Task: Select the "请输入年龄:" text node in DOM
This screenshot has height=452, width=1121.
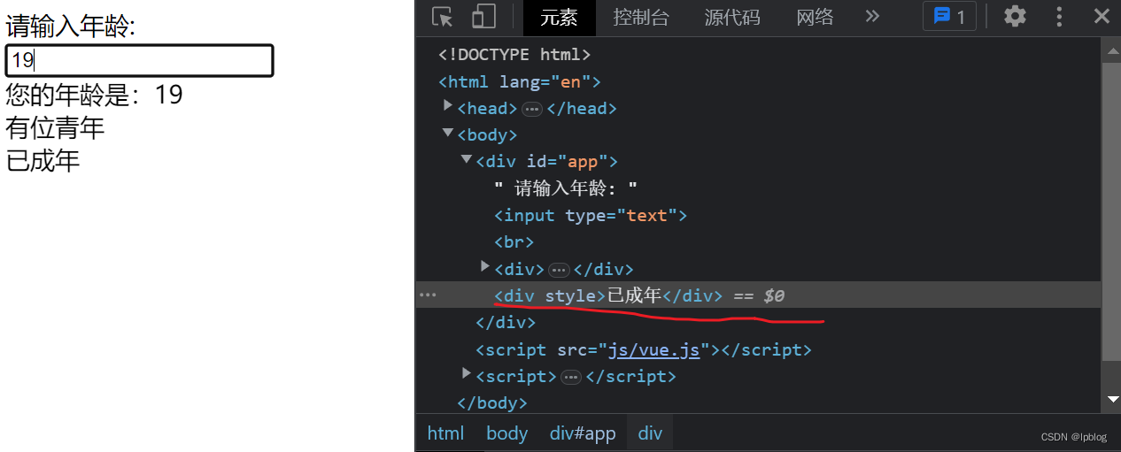Action: [x=566, y=188]
